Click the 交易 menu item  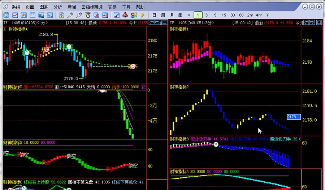pos(112,7)
